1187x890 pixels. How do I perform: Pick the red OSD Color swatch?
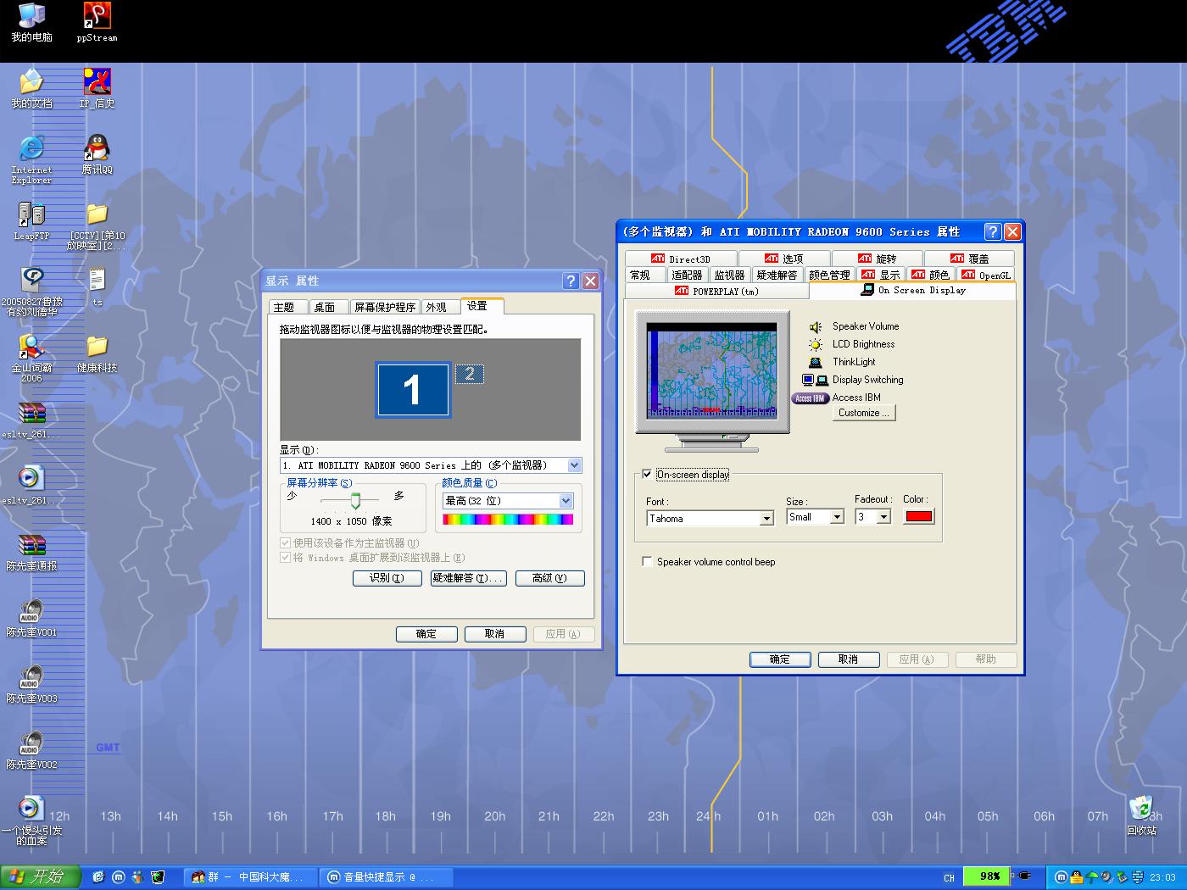coord(918,517)
